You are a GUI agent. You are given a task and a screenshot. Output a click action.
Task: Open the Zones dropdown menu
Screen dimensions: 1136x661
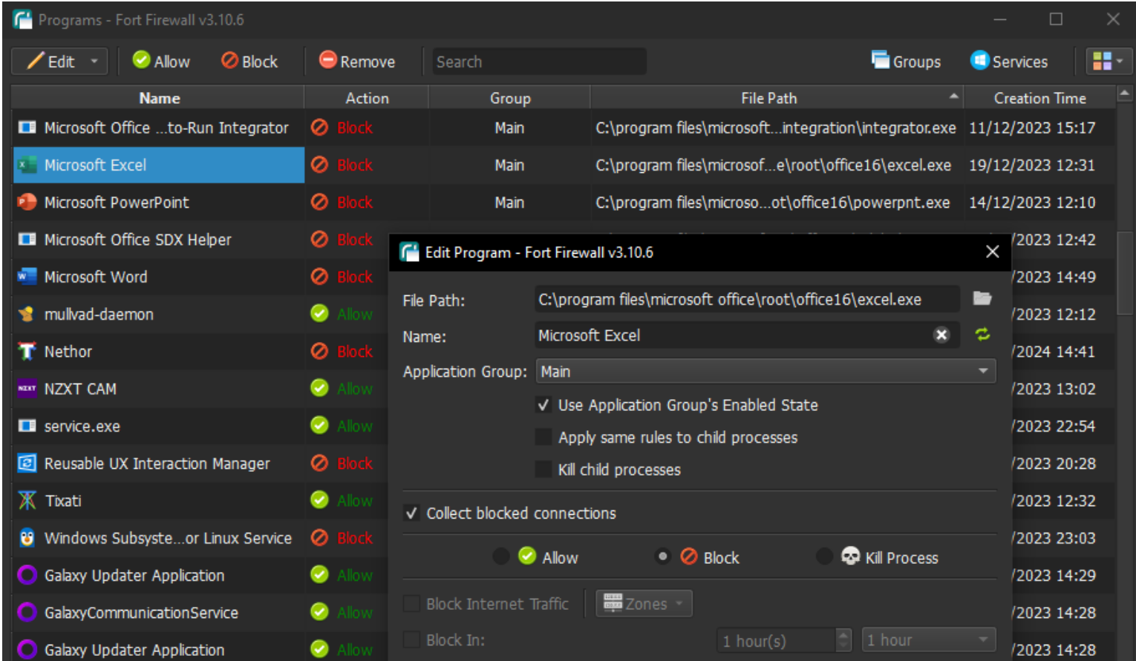tap(644, 604)
